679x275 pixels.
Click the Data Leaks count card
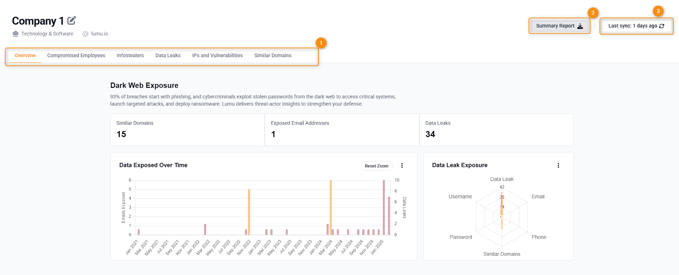(x=496, y=130)
